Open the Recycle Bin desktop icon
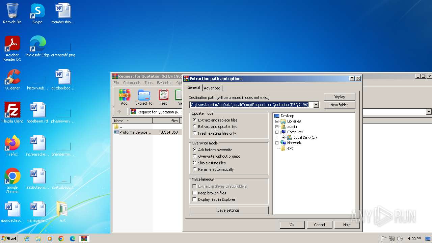Screen dimensions: 432x243 pos(12,13)
